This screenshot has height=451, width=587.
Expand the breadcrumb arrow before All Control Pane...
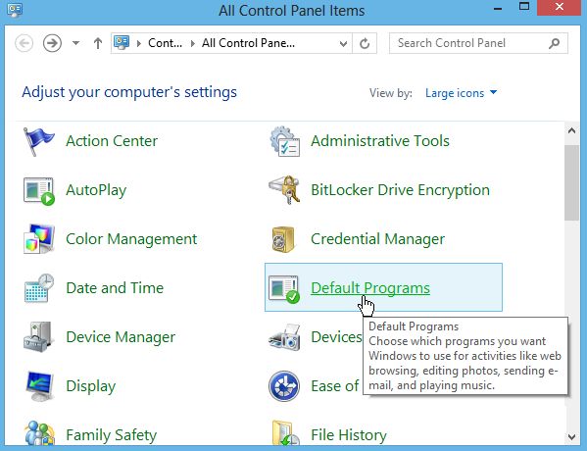(192, 43)
